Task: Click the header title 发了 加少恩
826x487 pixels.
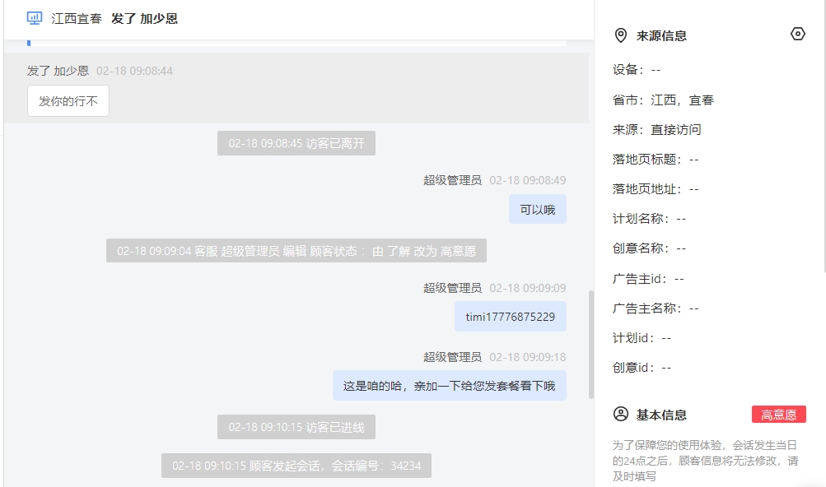Action: 144,18
